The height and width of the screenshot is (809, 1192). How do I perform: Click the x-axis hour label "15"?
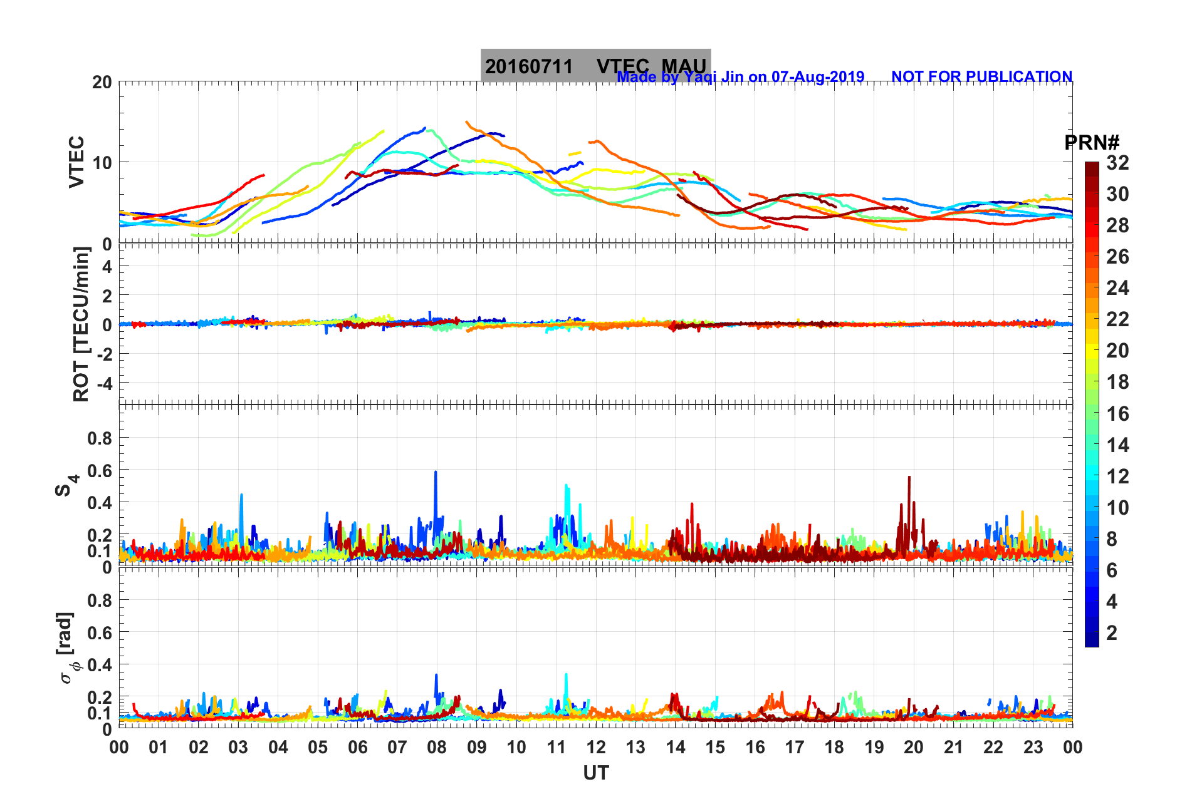[715, 747]
